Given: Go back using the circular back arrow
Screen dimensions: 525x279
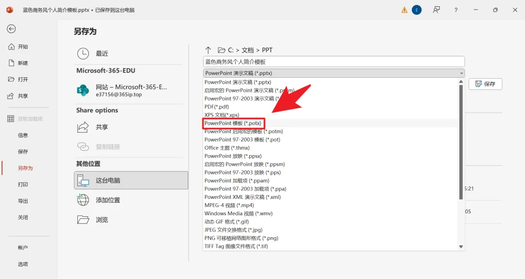Looking at the screenshot, I should click(x=11, y=29).
